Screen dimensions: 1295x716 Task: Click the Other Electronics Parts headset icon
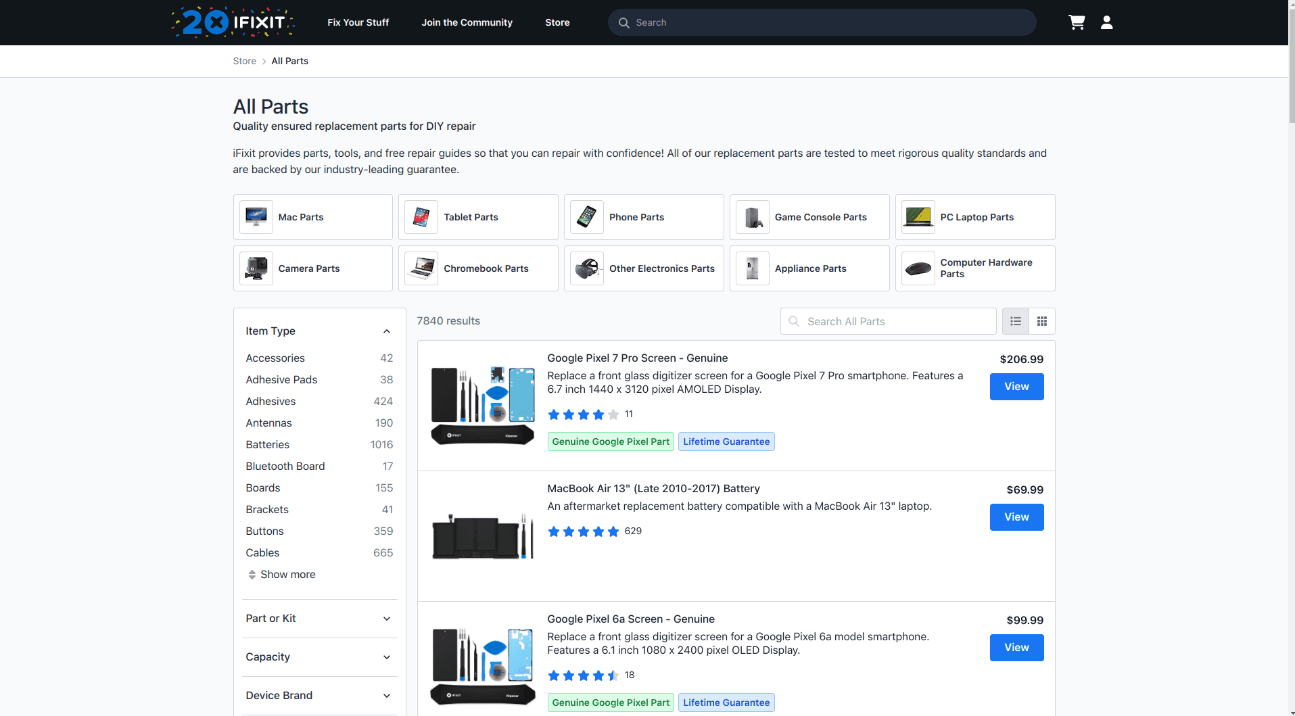coord(587,268)
